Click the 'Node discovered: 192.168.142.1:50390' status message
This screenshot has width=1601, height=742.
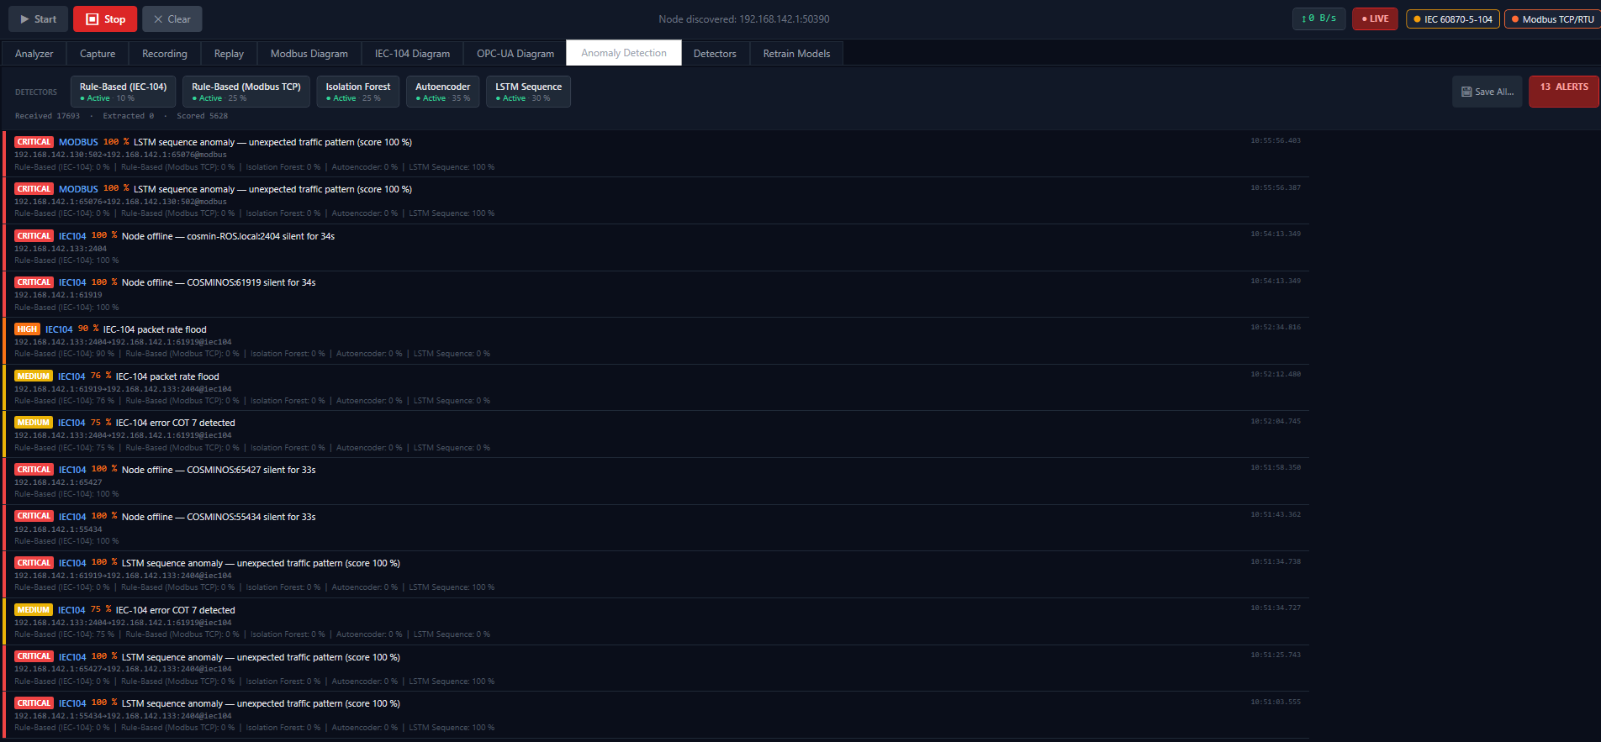(744, 18)
